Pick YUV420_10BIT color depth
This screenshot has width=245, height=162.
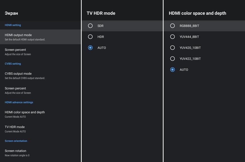172,48
